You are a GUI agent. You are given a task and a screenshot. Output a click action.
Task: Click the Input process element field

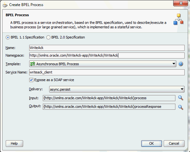point(109,98)
